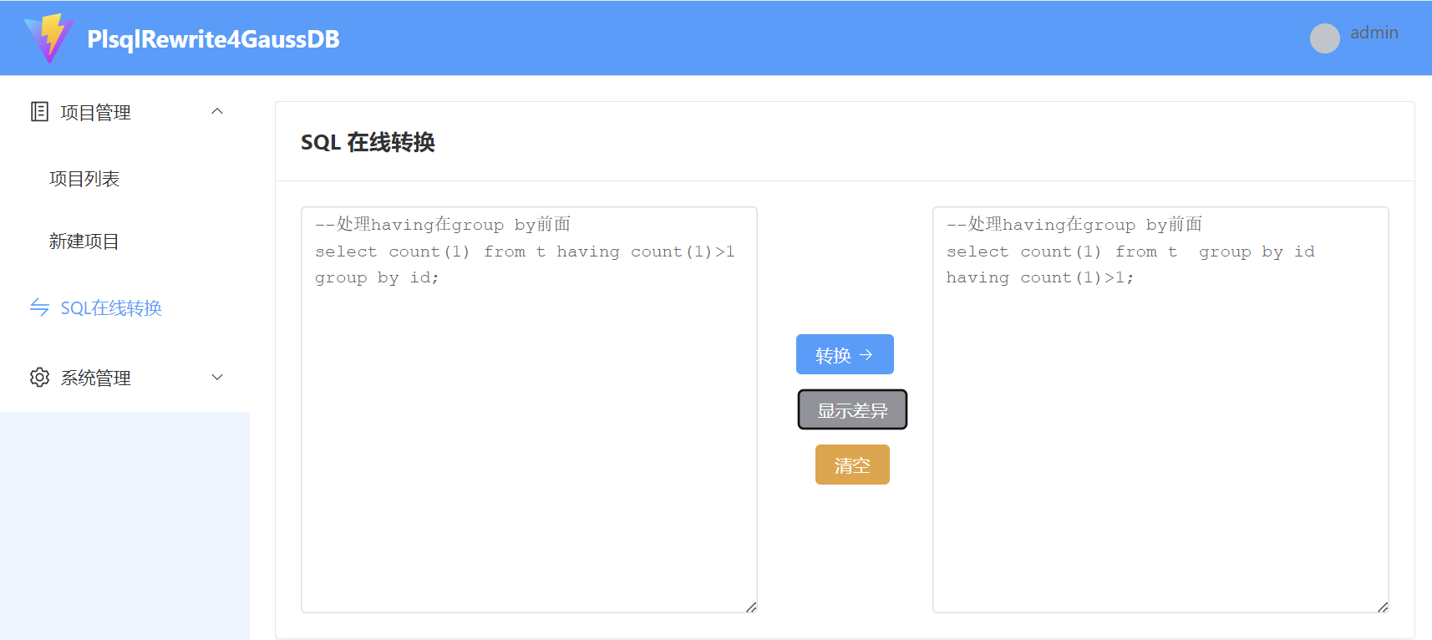
Task: Click the comment line in source textarea
Action: [443, 224]
